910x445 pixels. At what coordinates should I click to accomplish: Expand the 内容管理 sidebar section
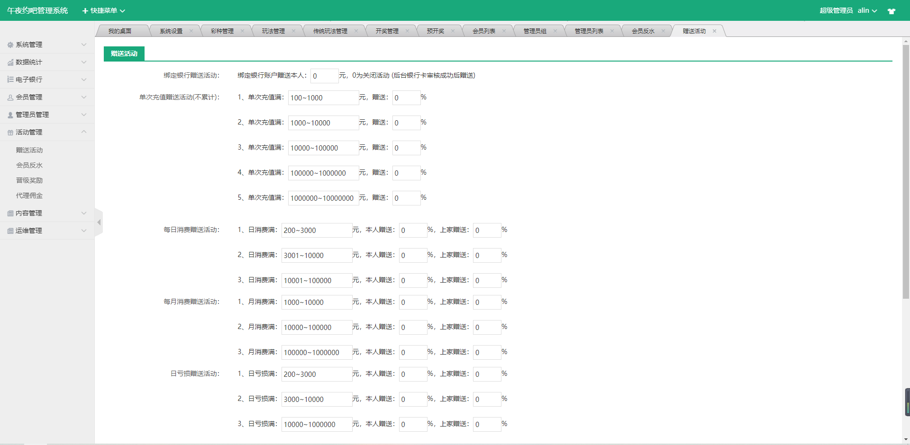[x=47, y=213]
